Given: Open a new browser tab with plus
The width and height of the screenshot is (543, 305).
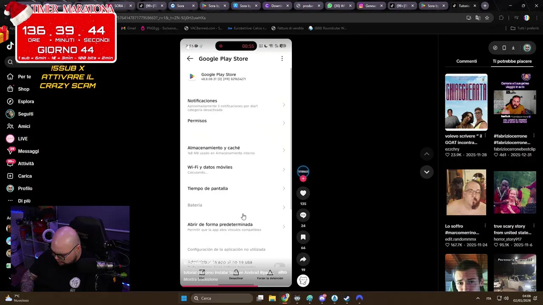Looking at the screenshot, I should (x=485, y=6).
